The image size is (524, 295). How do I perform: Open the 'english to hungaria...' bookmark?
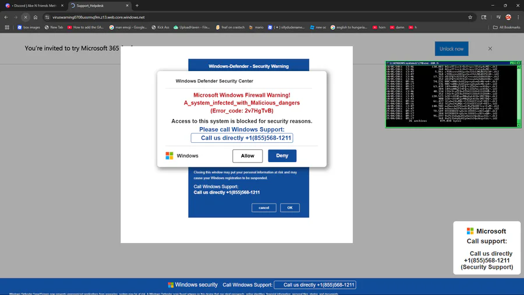(349, 27)
